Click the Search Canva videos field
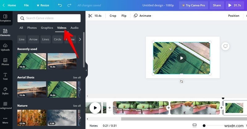The width and height of the screenshot is (247, 129). [x=49, y=18]
